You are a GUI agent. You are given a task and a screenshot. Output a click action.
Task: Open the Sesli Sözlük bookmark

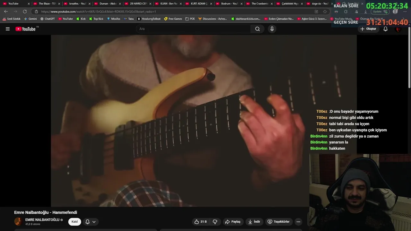coord(12,19)
